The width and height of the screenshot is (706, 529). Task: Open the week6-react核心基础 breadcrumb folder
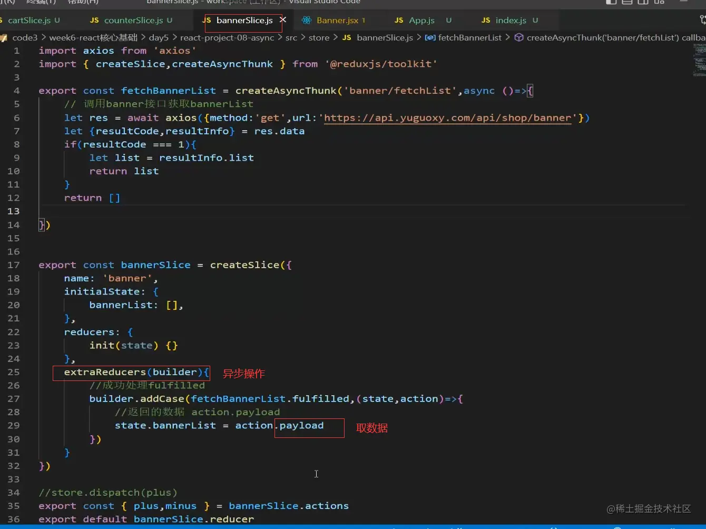[x=93, y=37]
